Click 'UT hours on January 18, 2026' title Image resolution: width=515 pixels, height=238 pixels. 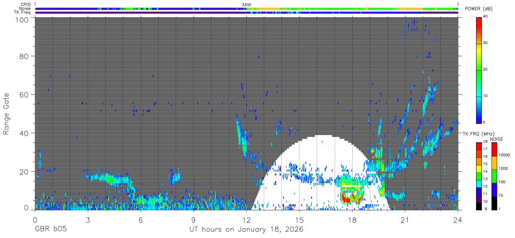(247, 230)
